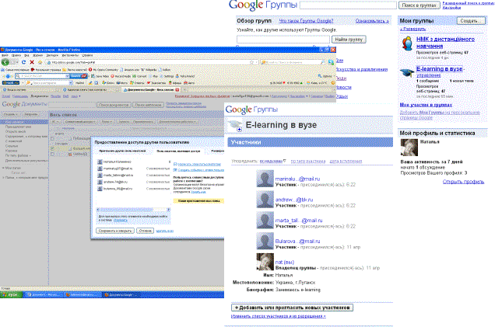Screen dimensions: 495x327
Task: Click marinalu...@mail.ru participant link
Action: 297,179
